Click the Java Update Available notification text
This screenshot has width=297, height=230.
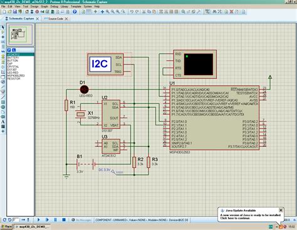[x=241, y=211]
